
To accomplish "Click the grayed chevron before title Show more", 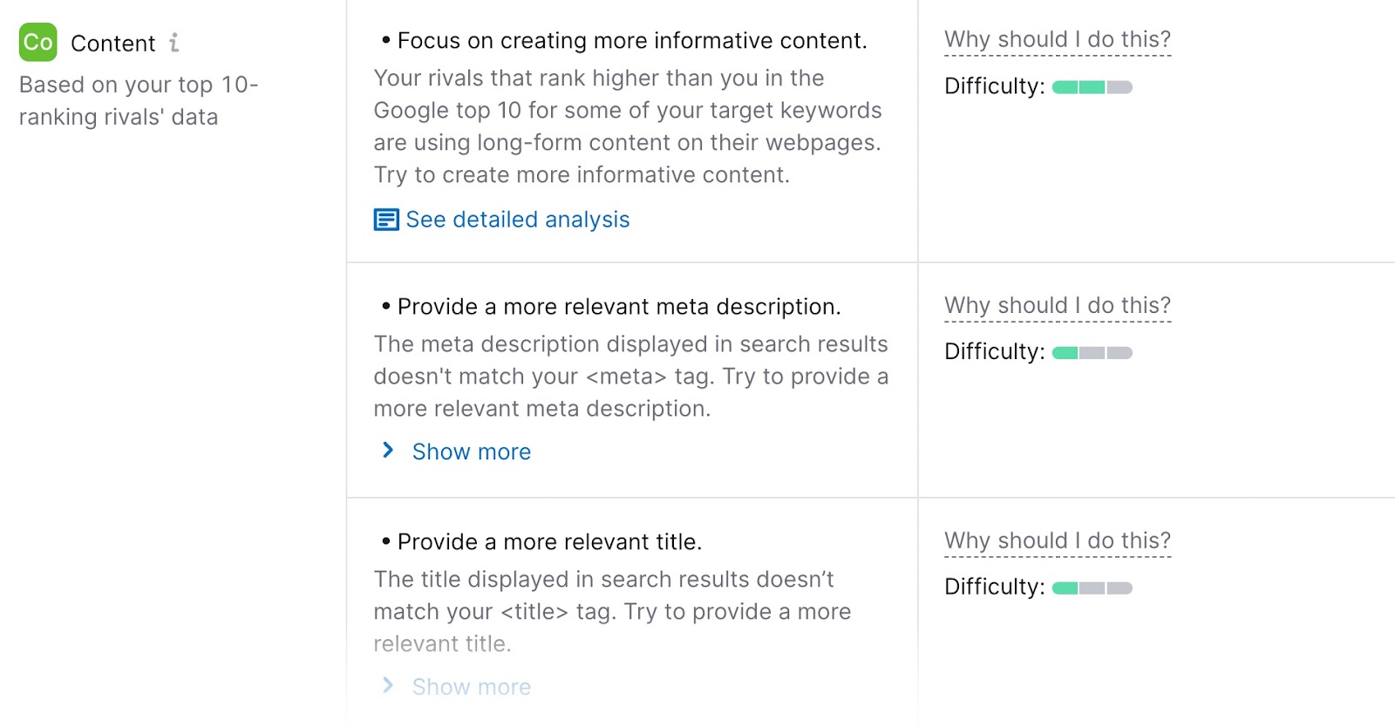I will pos(387,685).
